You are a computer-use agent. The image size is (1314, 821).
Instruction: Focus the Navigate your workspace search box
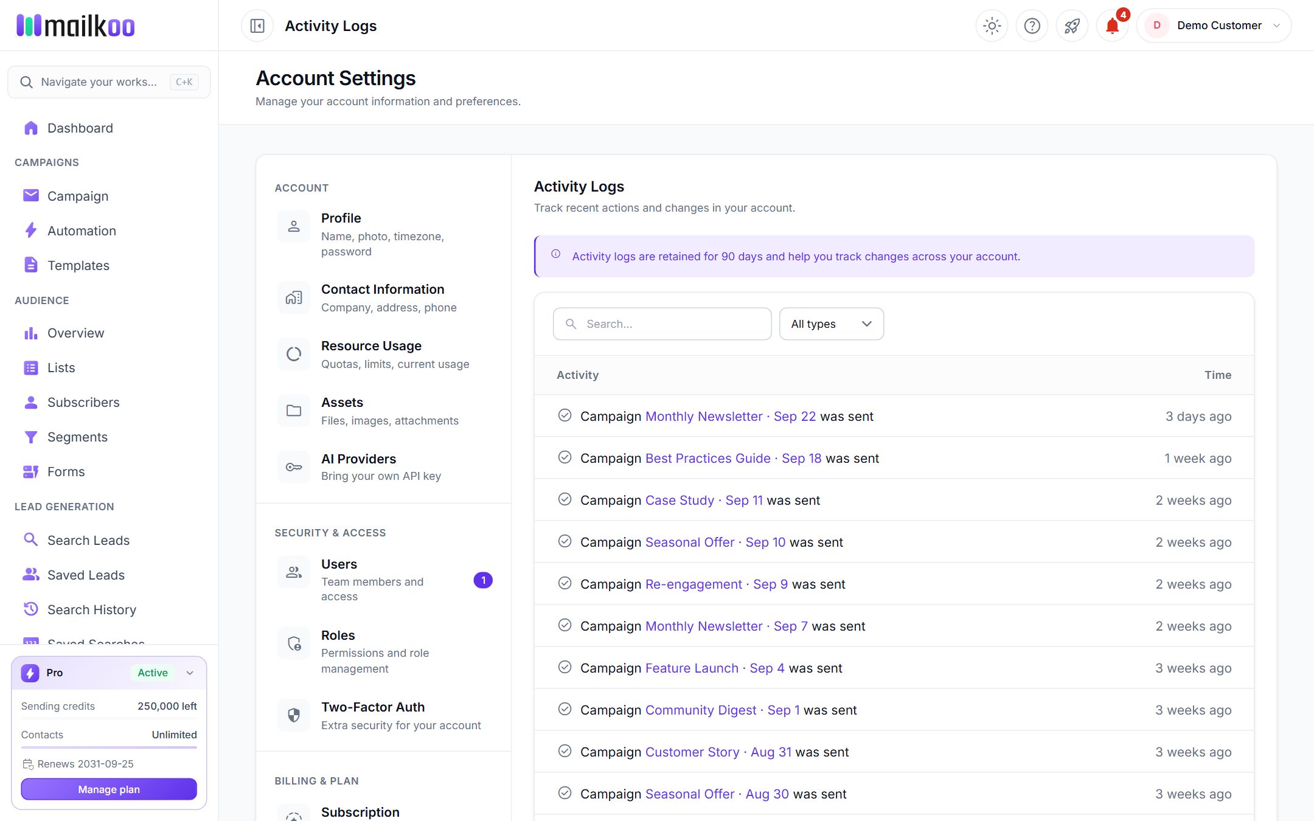(109, 82)
